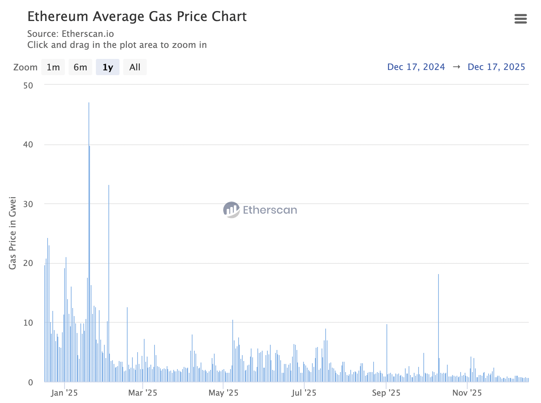
Task: Click the arrow between the date fields
Action: point(457,67)
